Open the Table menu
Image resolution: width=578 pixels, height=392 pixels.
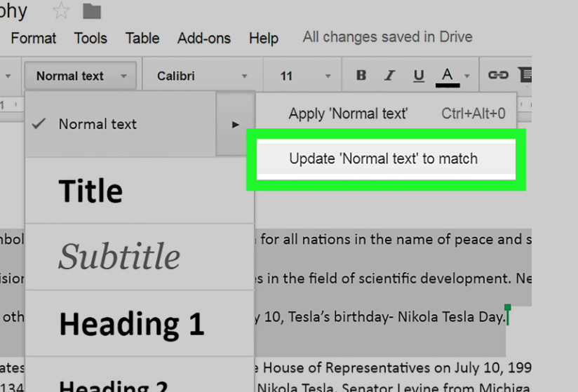point(142,38)
